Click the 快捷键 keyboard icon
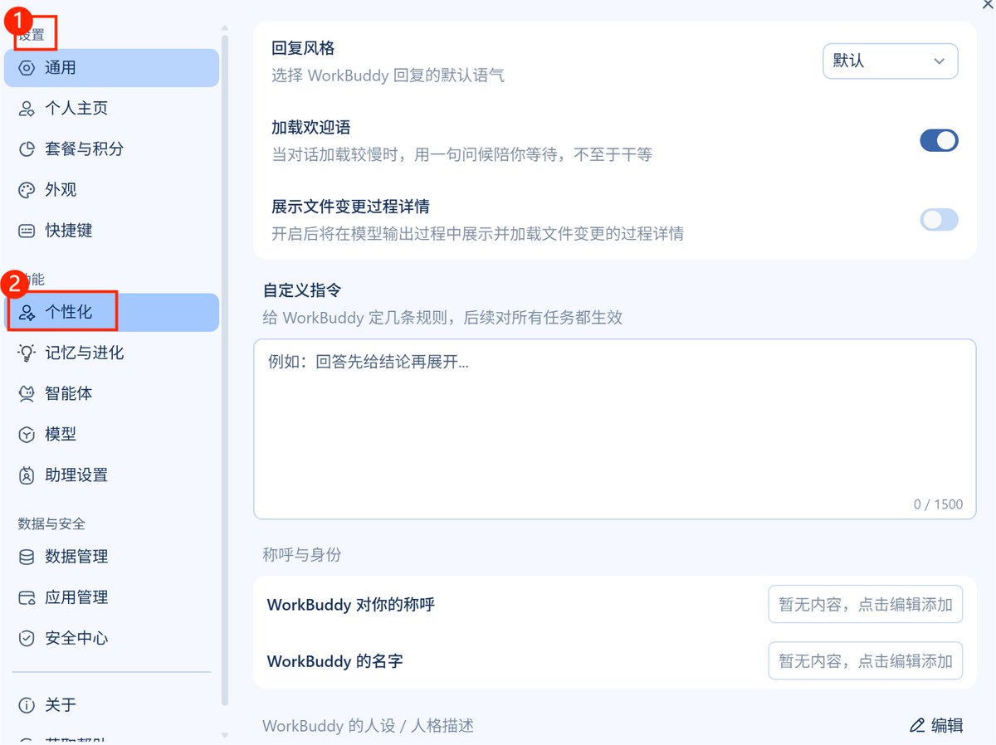The width and height of the screenshot is (996, 745). pos(27,231)
